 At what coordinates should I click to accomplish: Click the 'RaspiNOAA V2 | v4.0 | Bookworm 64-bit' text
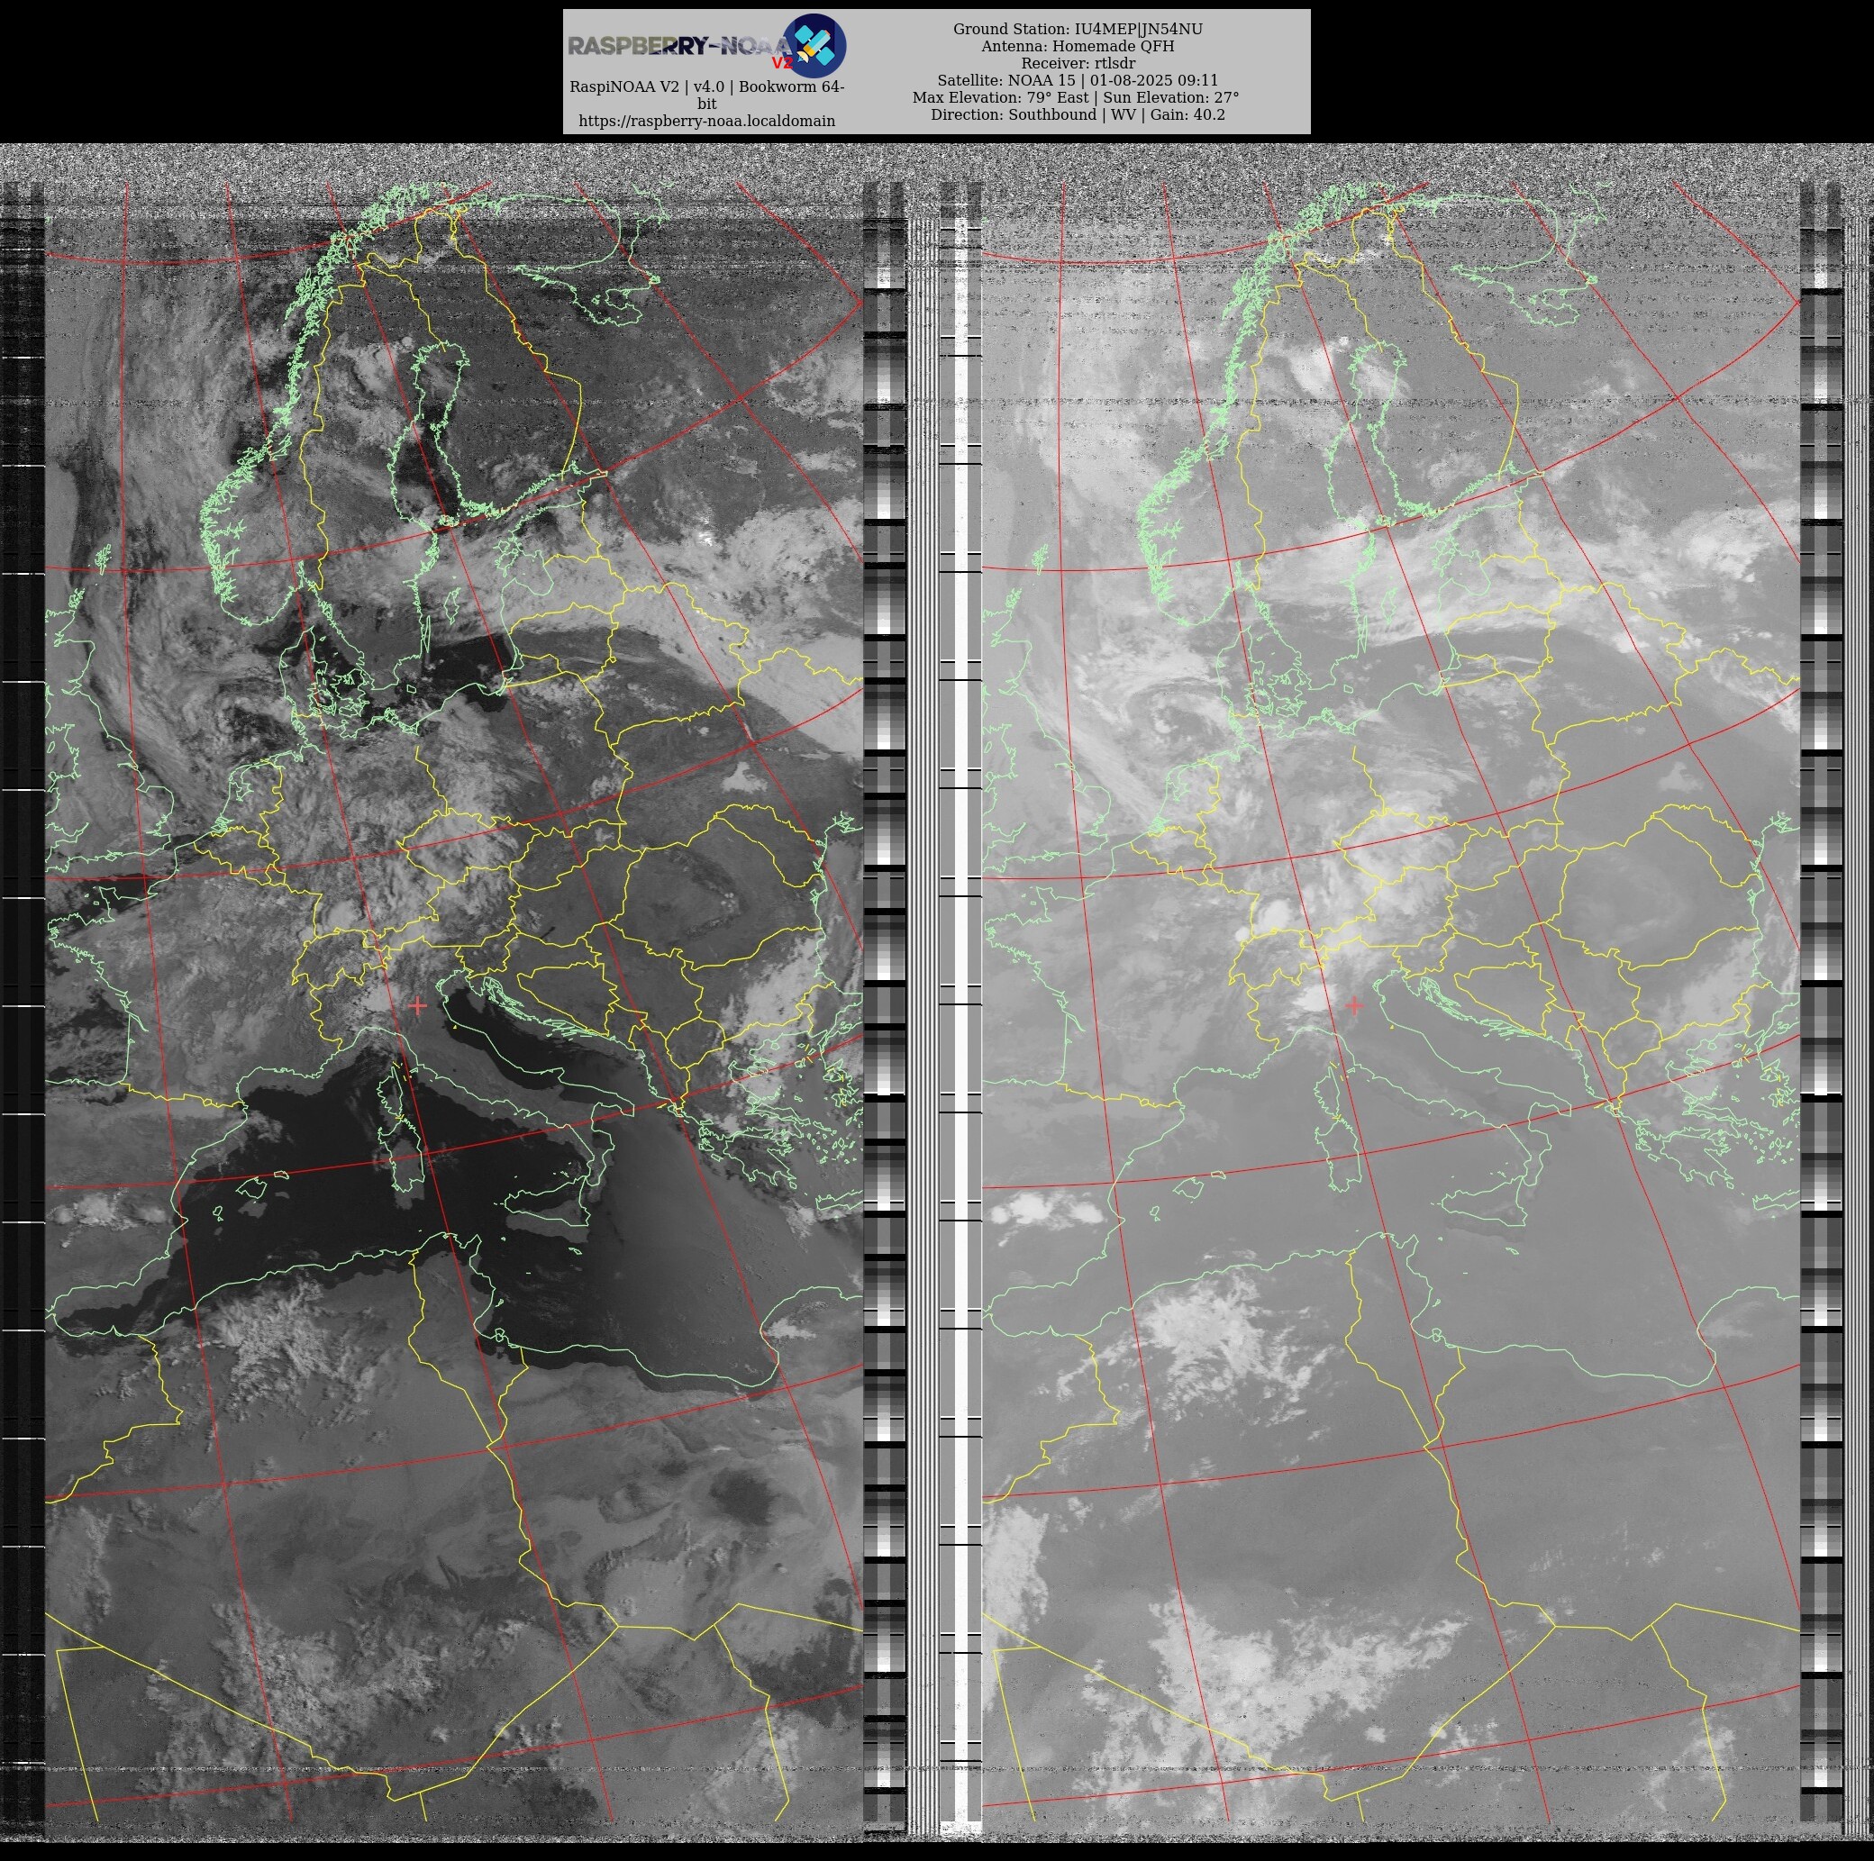pyautogui.click(x=706, y=95)
